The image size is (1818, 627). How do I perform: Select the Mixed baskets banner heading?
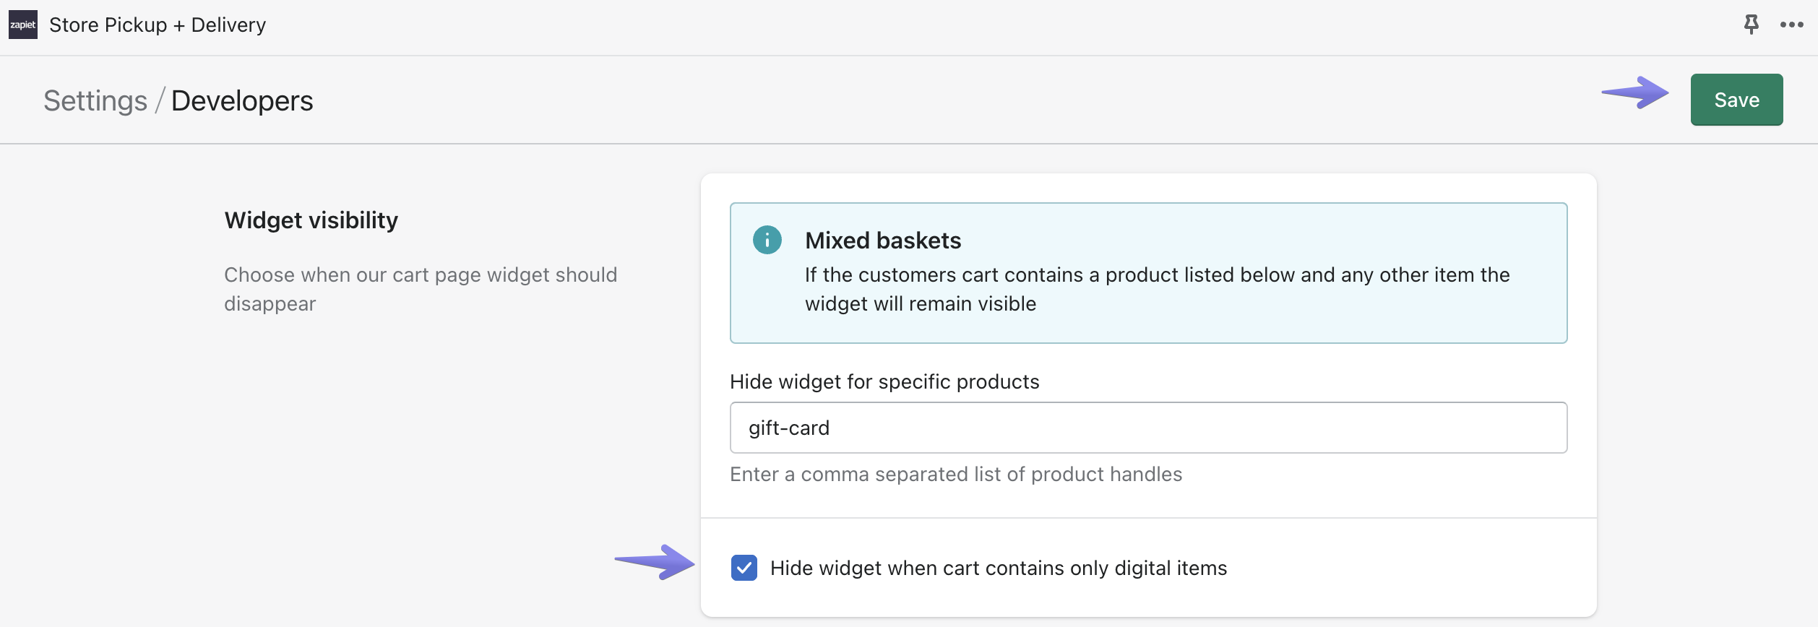pyautogui.click(x=882, y=241)
